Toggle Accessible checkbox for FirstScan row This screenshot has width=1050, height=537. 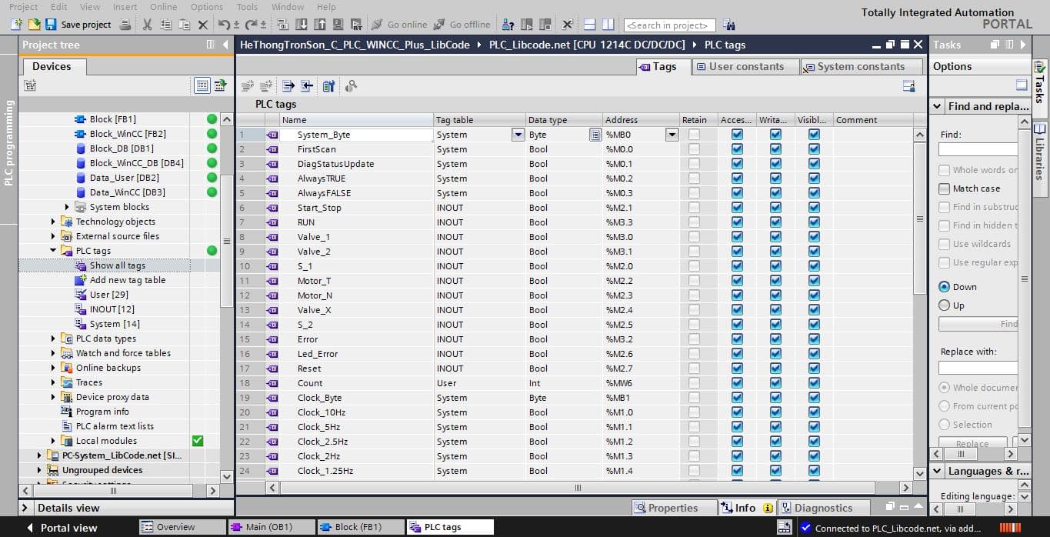[737, 149]
